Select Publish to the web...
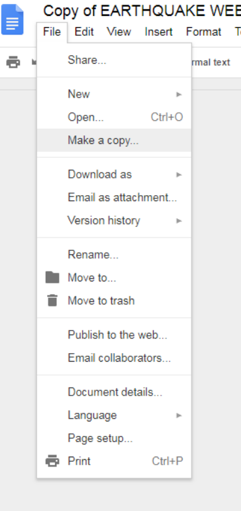This screenshot has width=241, height=511. (x=114, y=334)
